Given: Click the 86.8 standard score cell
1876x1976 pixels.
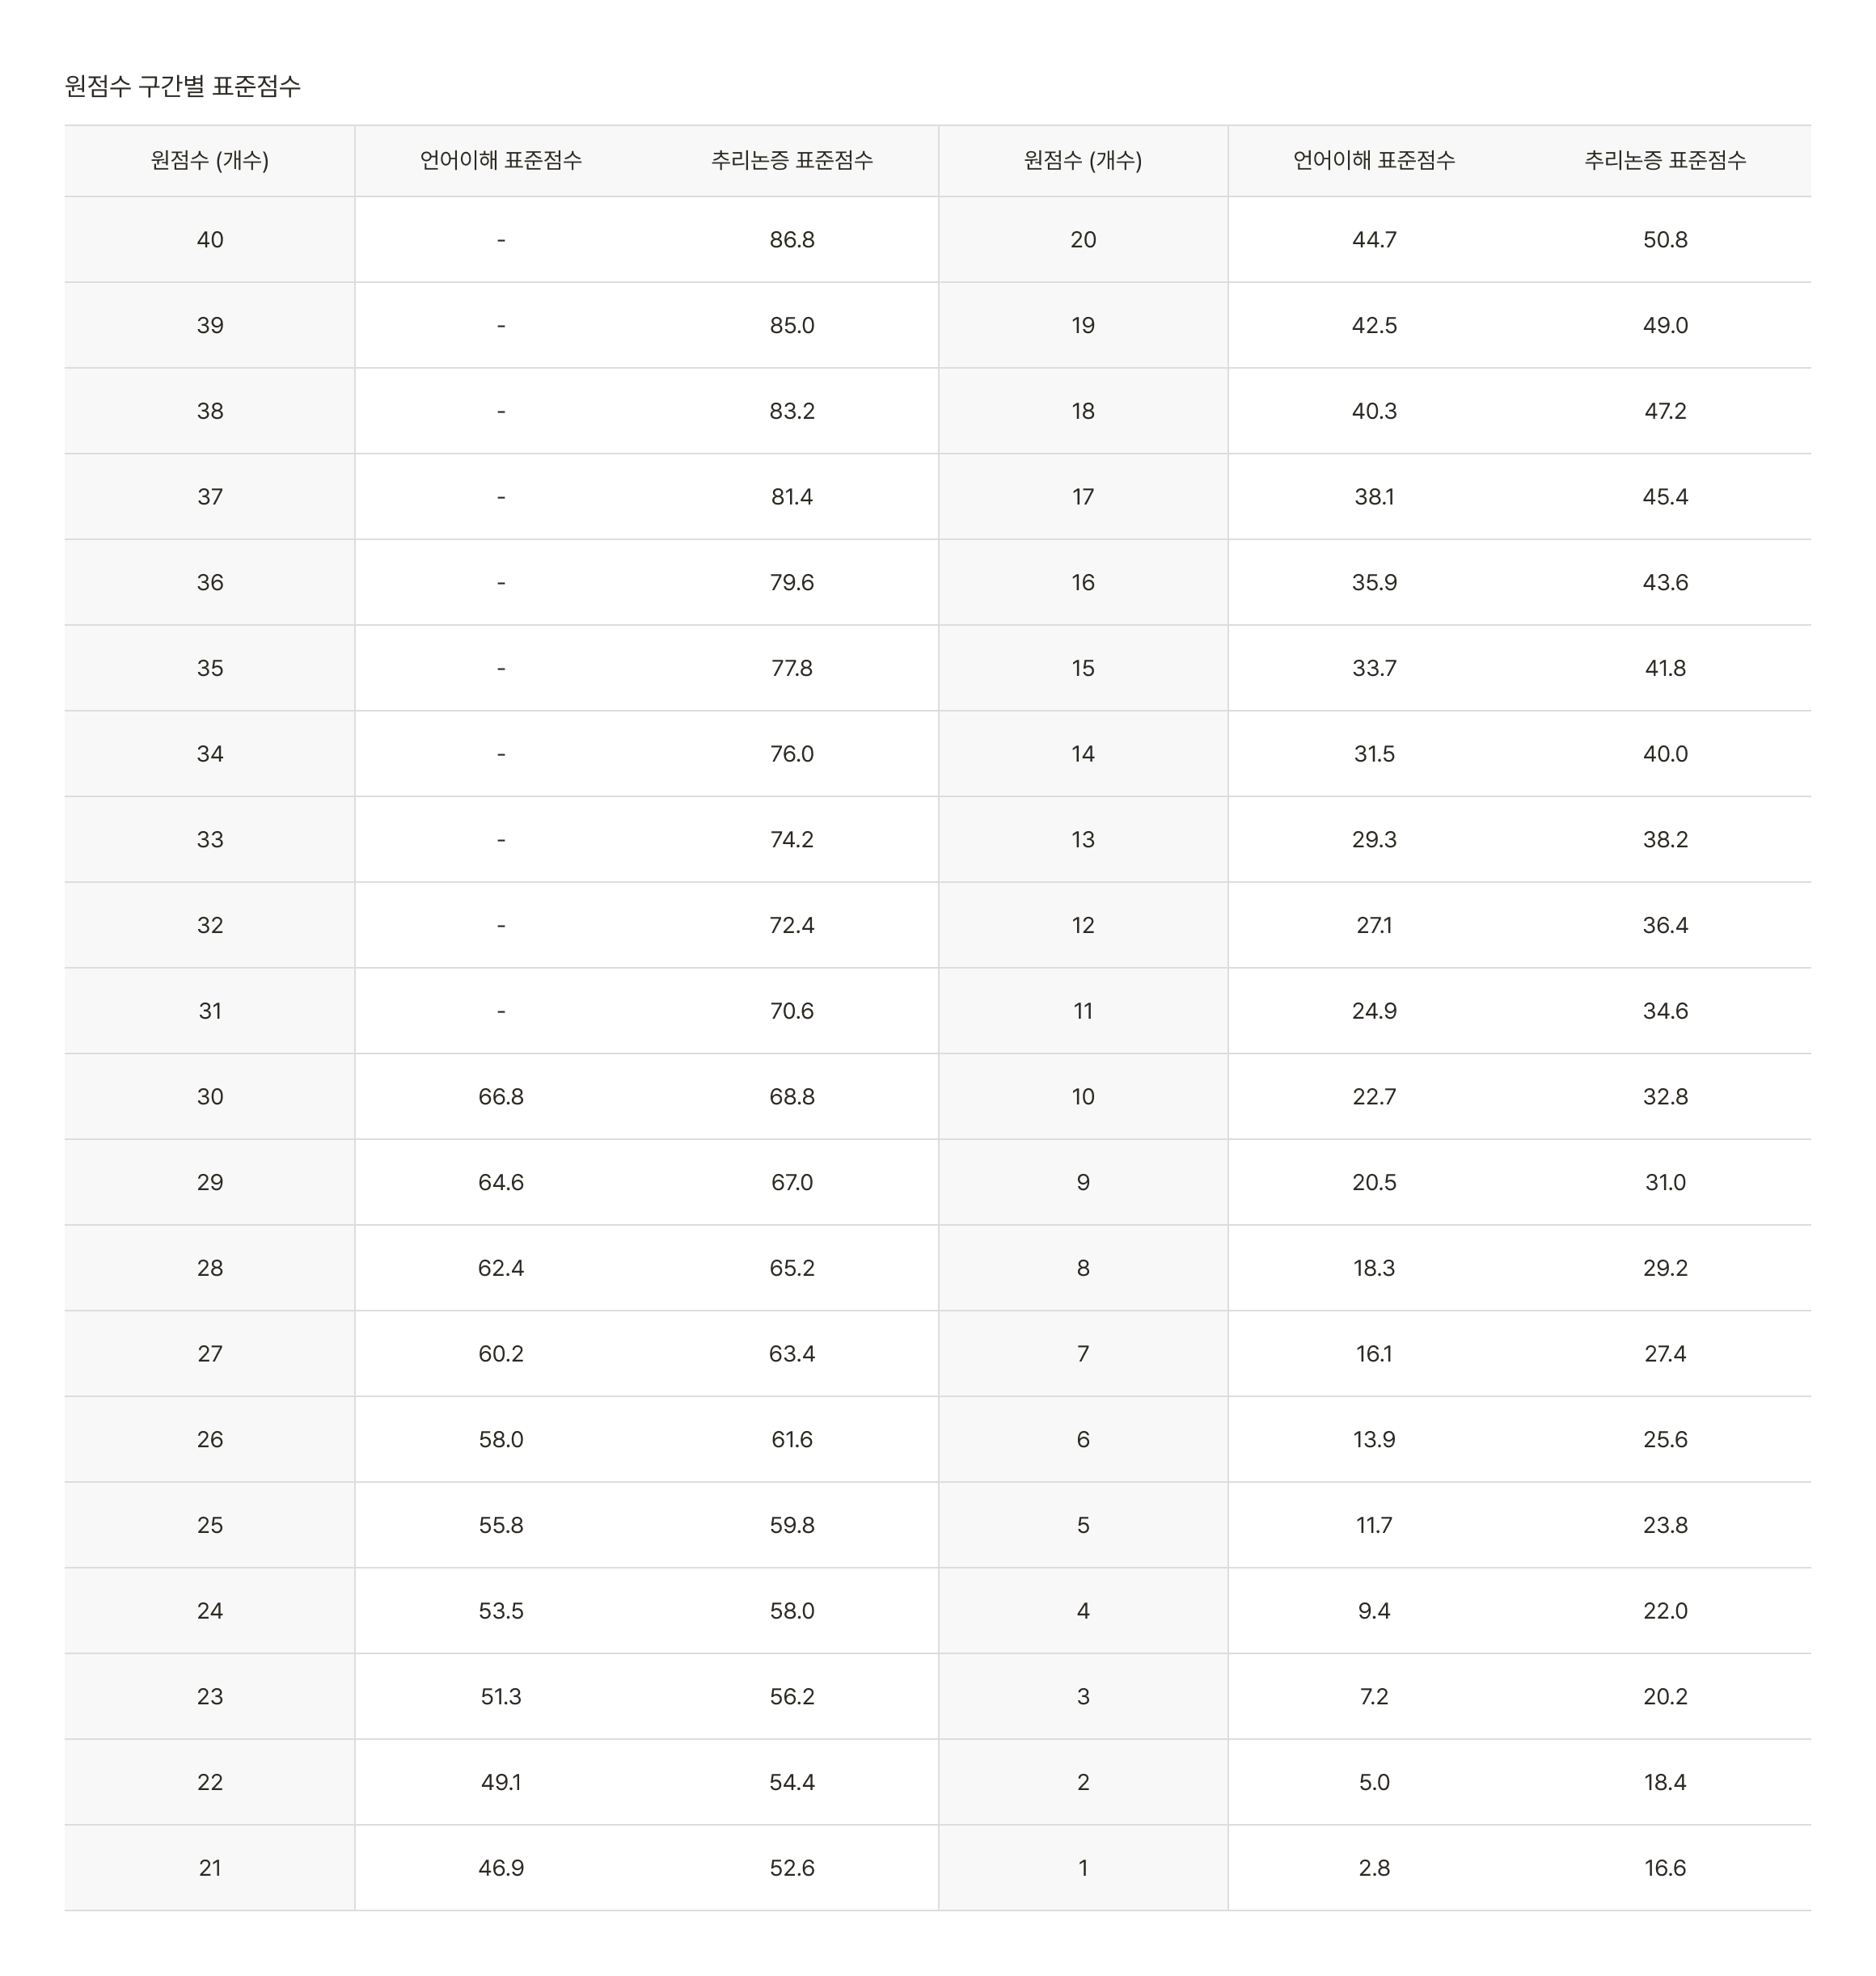Looking at the screenshot, I should point(792,240).
